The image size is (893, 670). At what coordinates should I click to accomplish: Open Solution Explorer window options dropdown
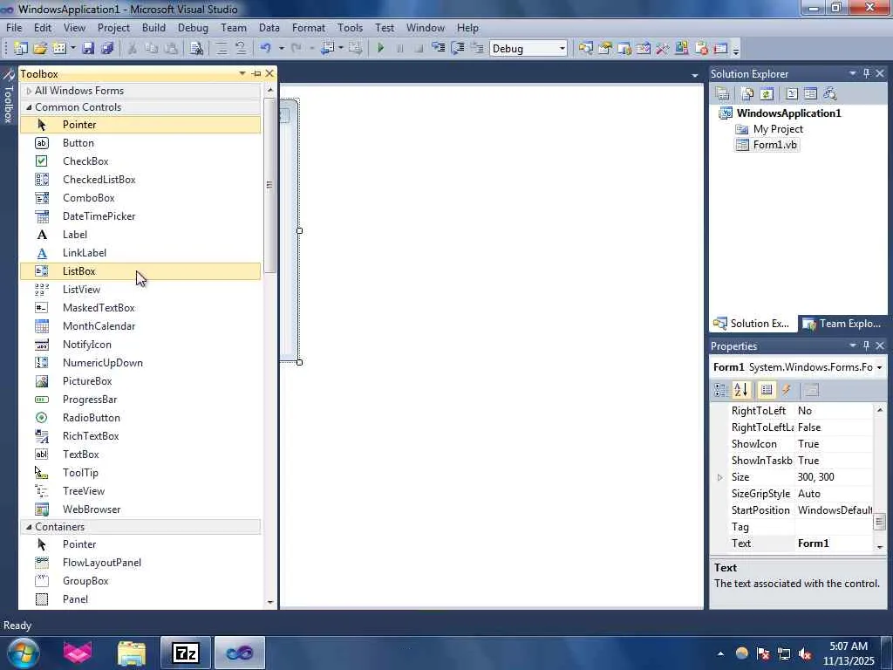point(853,73)
